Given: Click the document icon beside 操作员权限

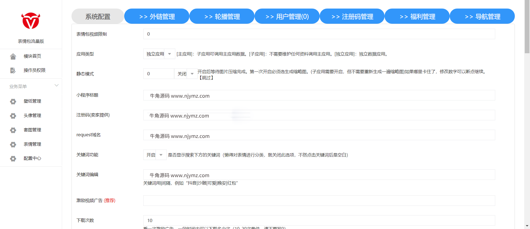Looking at the screenshot, I should [x=13, y=70].
